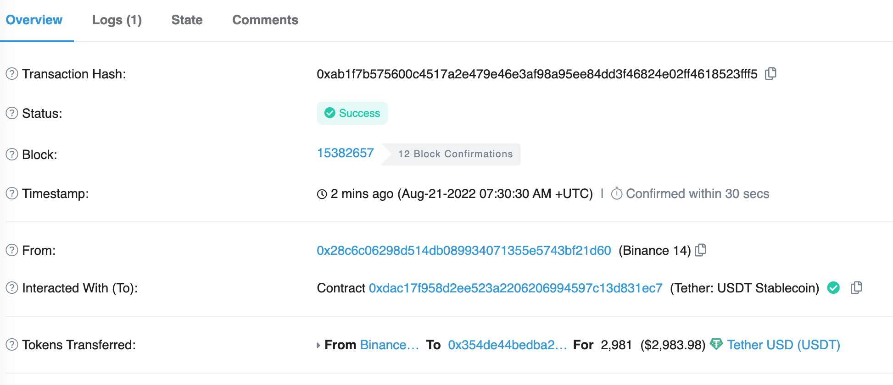Click the Timestamp help question icon
The width and height of the screenshot is (893, 385).
[12, 193]
